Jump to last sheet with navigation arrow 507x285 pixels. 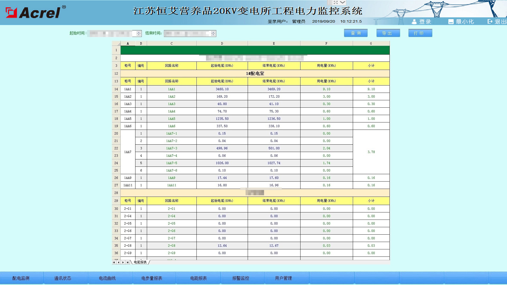(x=128, y=262)
